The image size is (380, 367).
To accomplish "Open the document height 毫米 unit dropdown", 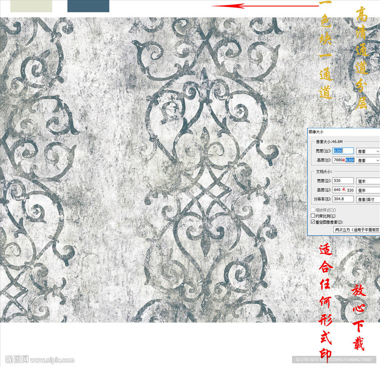I will pos(368,190).
